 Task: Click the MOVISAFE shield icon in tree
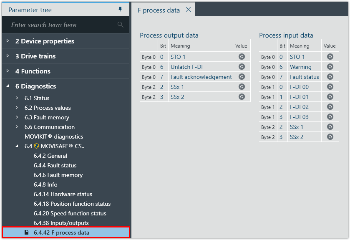click(37, 146)
